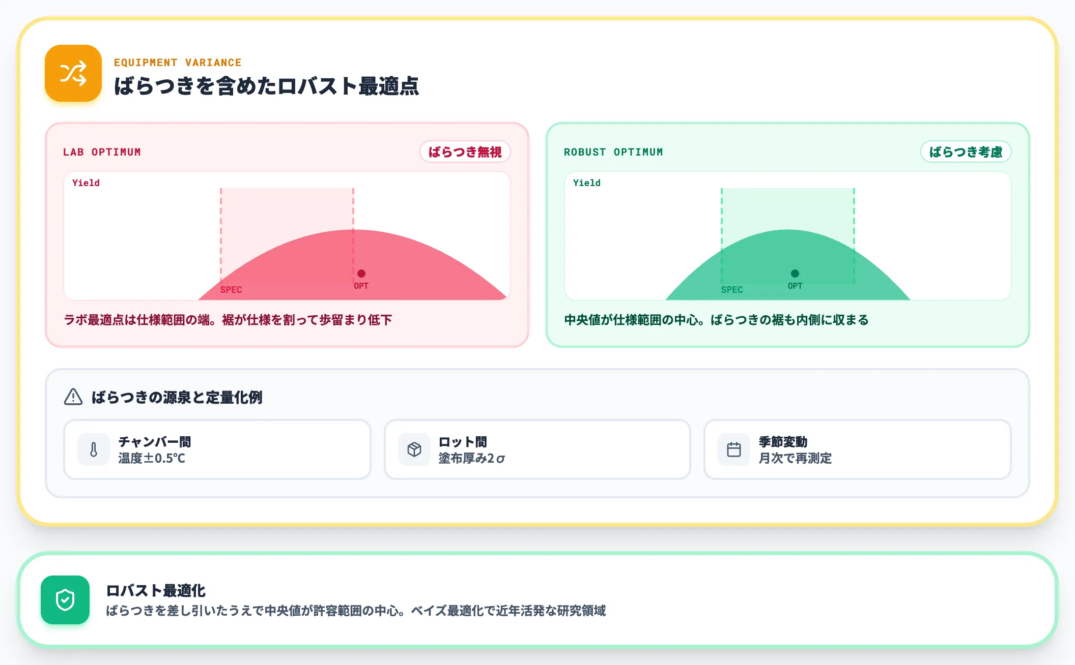Click the EQUIPMENT VARIANCE label
The height and width of the screenshot is (665, 1075).
pyautogui.click(x=178, y=63)
